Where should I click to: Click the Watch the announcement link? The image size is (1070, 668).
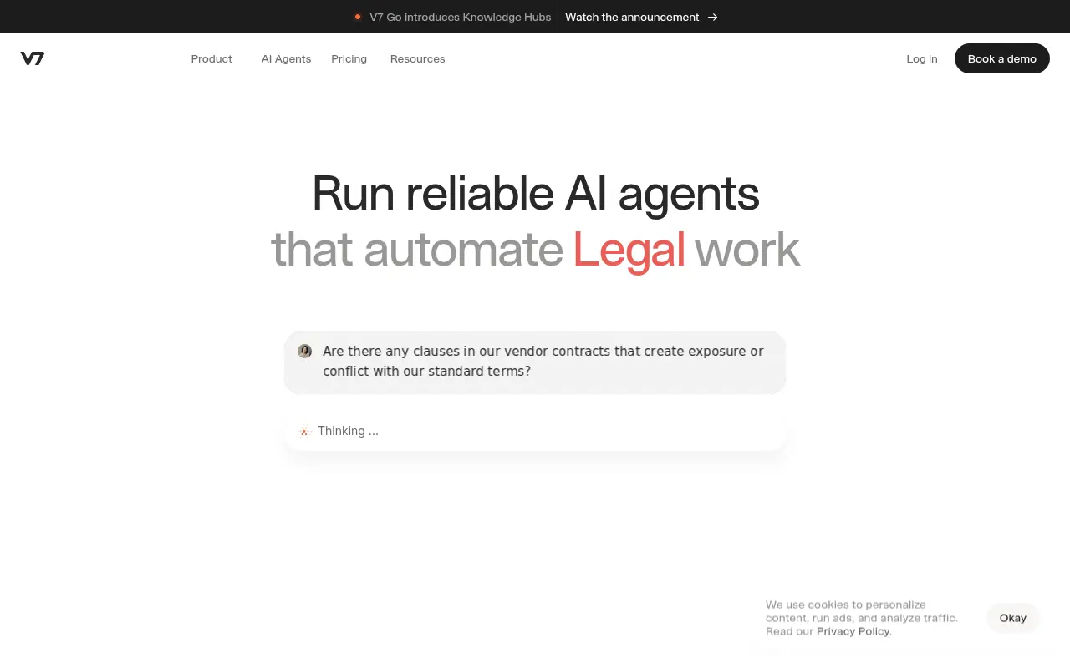click(632, 17)
